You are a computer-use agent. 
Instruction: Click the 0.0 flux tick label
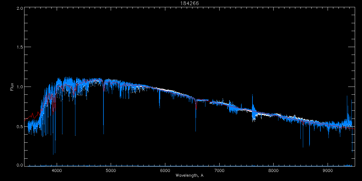[20, 165]
